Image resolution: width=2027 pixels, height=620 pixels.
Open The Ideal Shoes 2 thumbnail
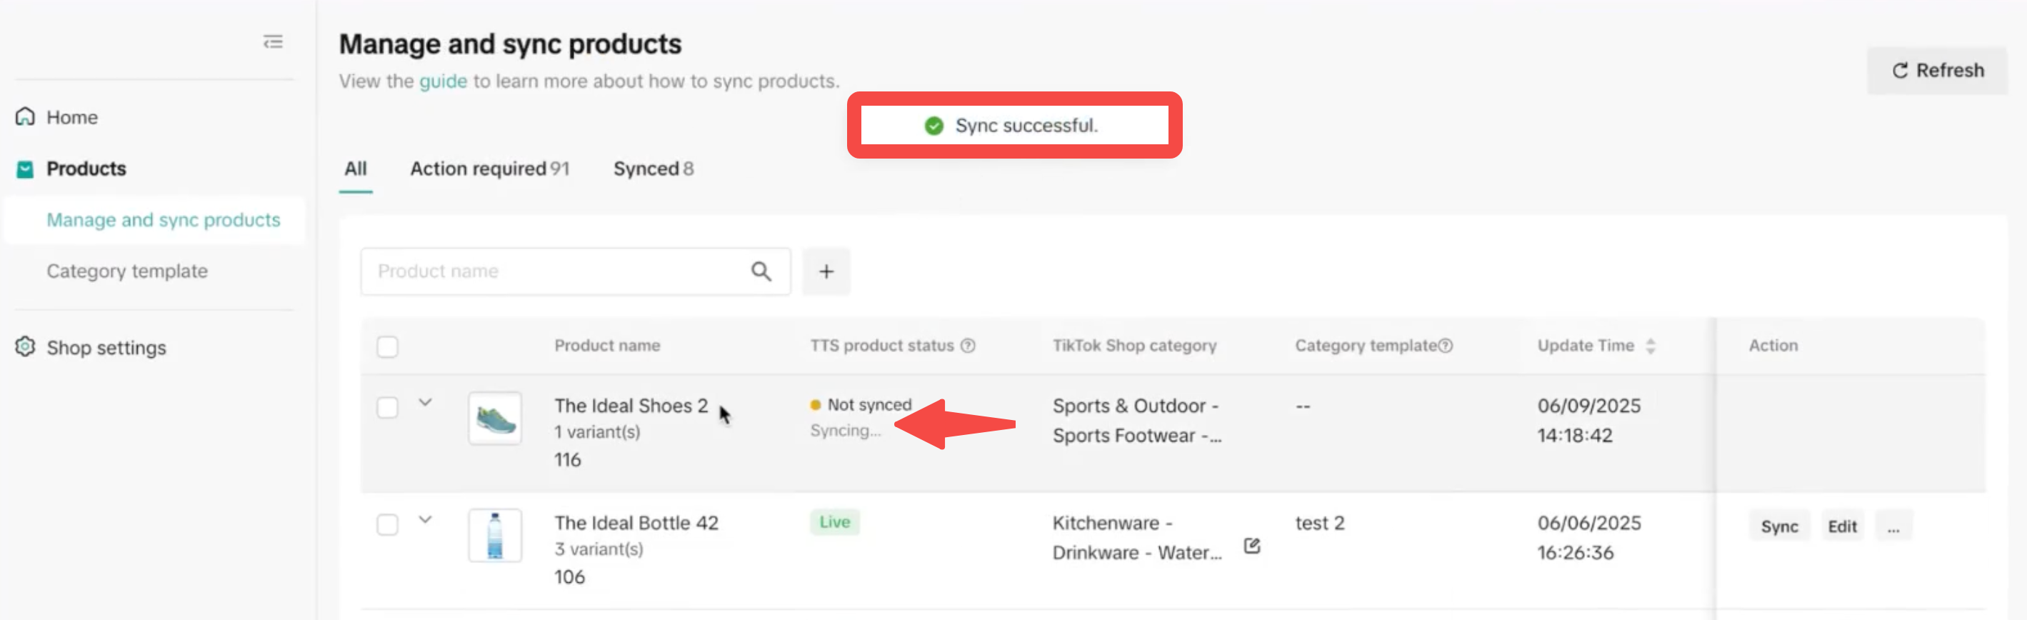click(x=495, y=418)
